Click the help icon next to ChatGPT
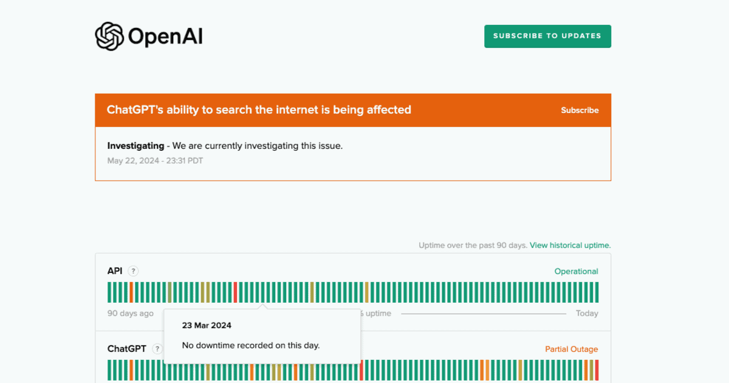This screenshot has height=383, width=729. 157,349
